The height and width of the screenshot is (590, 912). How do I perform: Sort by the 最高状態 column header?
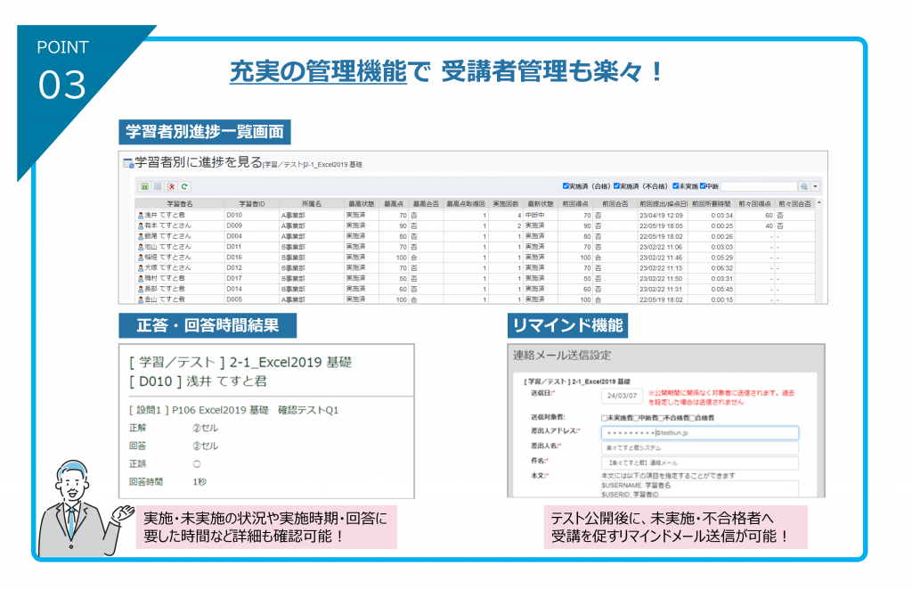click(x=362, y=204)
